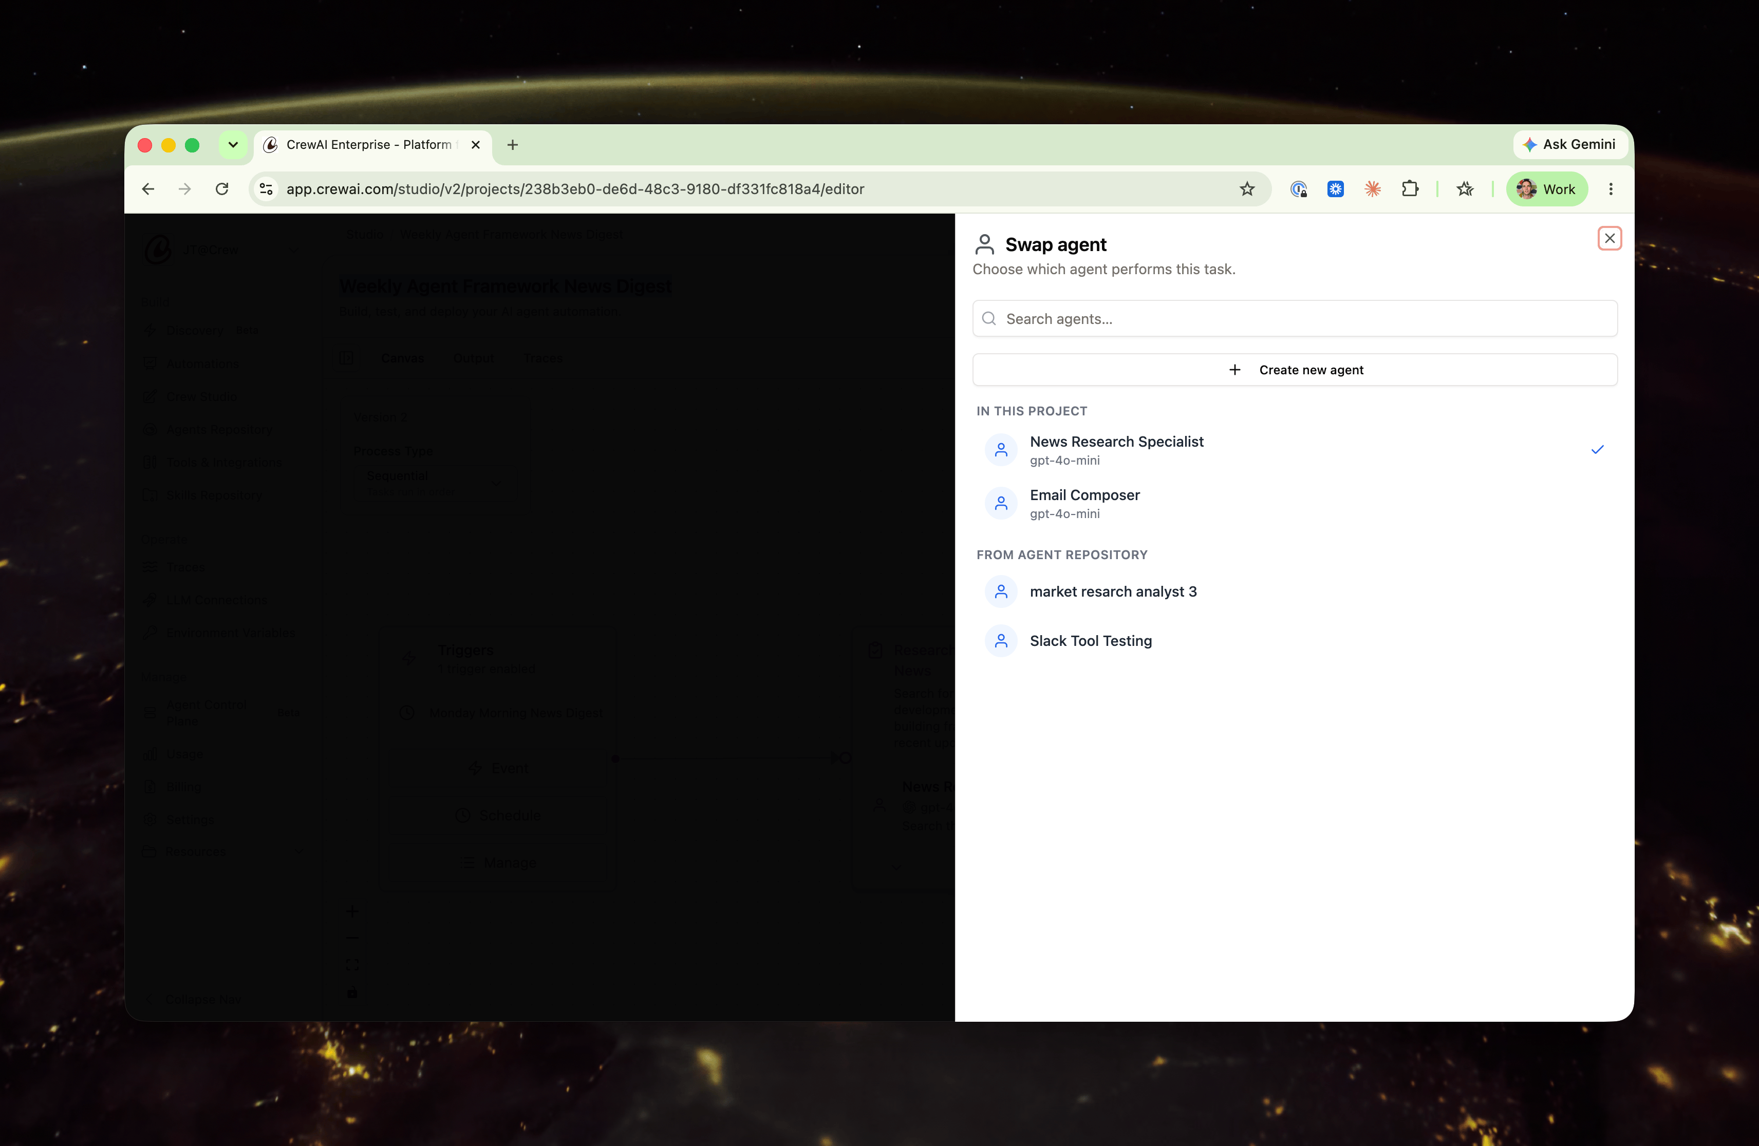Click the Ask Gemini button

(x=1569, y=144)
